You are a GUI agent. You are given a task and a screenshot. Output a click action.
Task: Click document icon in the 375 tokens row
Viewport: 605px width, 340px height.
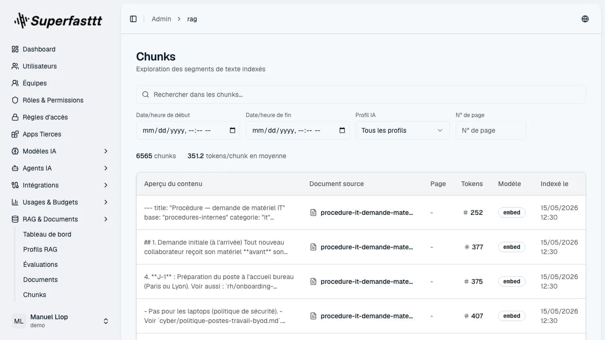point(313,281)
